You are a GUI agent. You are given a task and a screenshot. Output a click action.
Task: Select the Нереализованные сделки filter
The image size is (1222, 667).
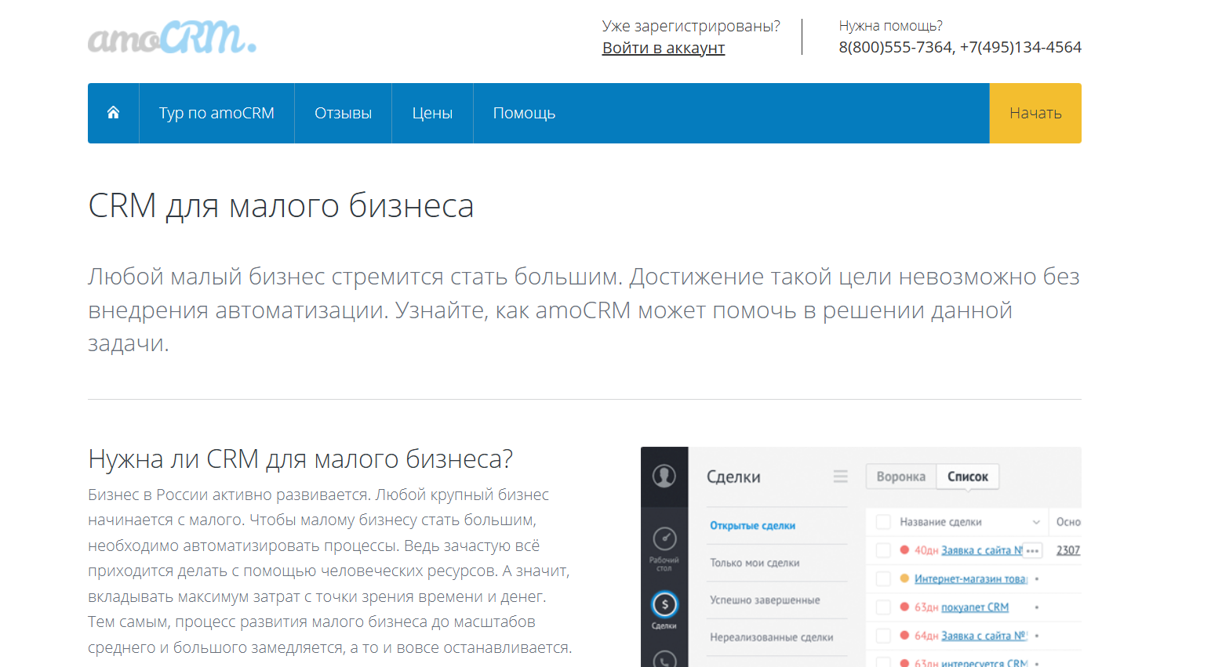click(x=772, y=637)
